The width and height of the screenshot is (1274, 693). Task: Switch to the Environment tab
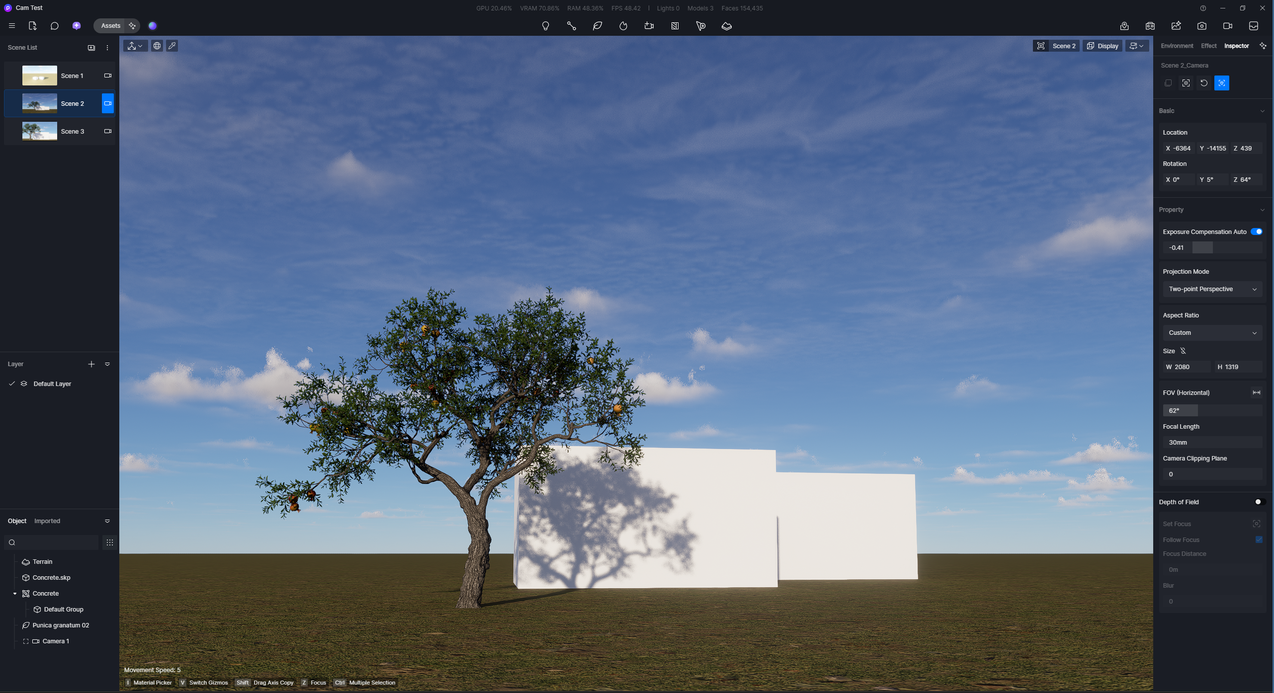coord(1177,46)
